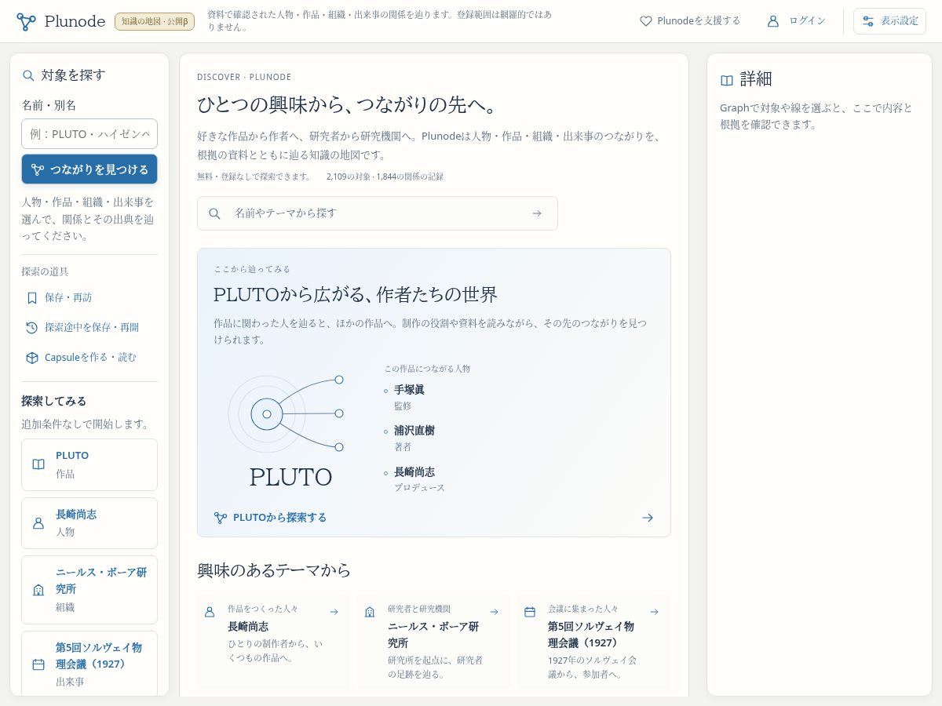Click the 名前・別名 input field

click(x=89, y=134)
